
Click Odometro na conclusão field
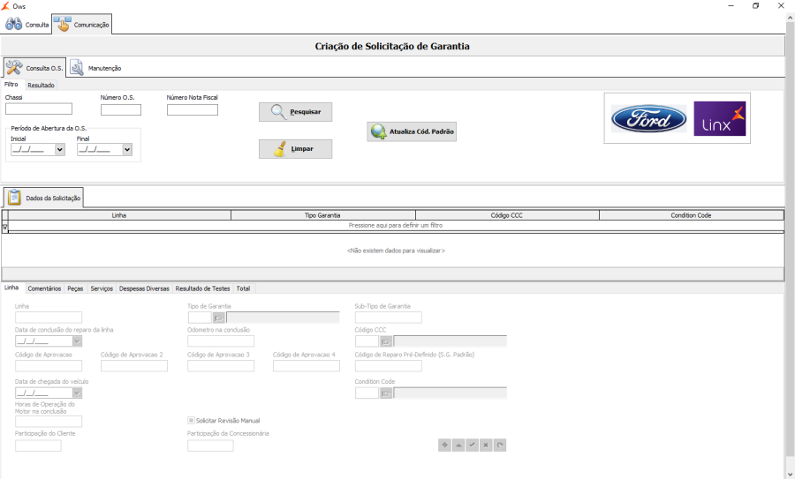pyautogui.click(x=221, y=341)
